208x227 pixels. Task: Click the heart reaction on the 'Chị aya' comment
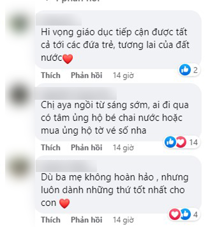(x=181, y=142)
